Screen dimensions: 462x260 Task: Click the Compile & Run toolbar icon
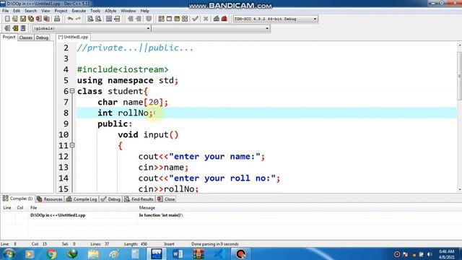[x=177, y=19]
